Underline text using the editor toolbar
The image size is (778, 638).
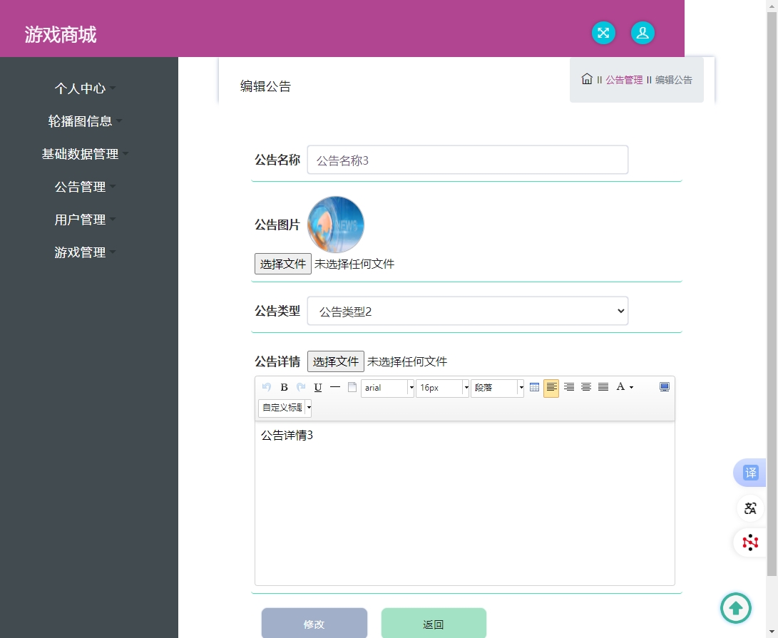318,387
